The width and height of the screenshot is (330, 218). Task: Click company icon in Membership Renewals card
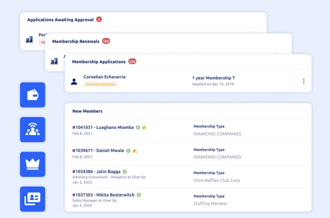coord(54,61)
